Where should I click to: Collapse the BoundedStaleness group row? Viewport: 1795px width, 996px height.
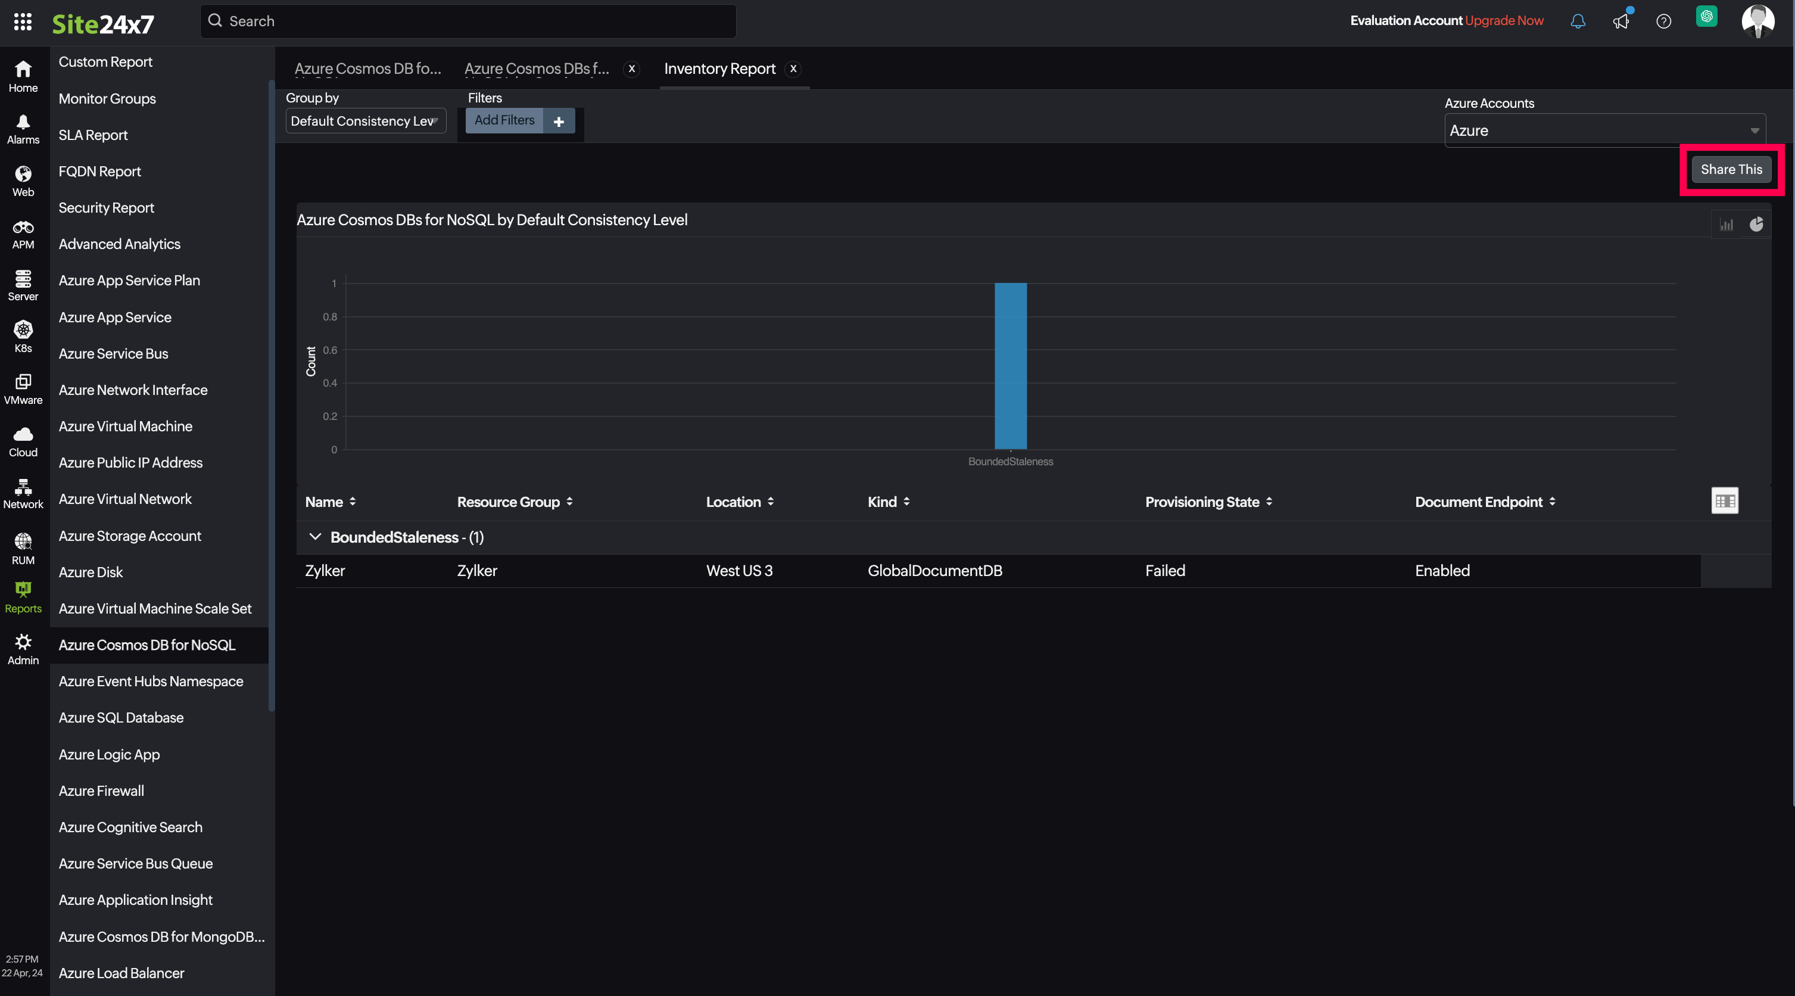(x=315, y=537)
